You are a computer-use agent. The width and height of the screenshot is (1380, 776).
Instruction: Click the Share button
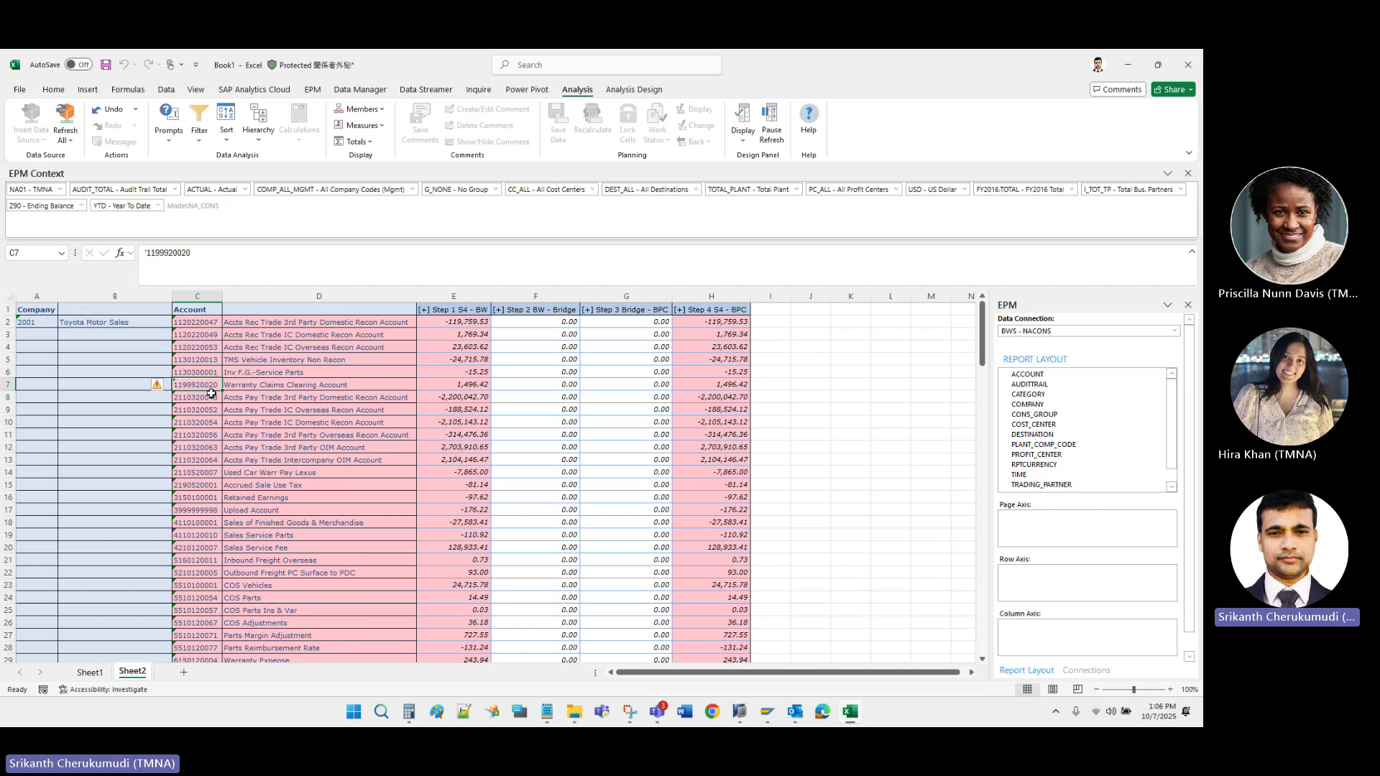pyautogui.click(x=1172, y=89)
